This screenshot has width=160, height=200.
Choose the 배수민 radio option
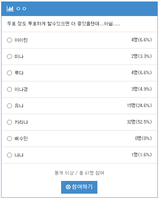pos(9,138)
